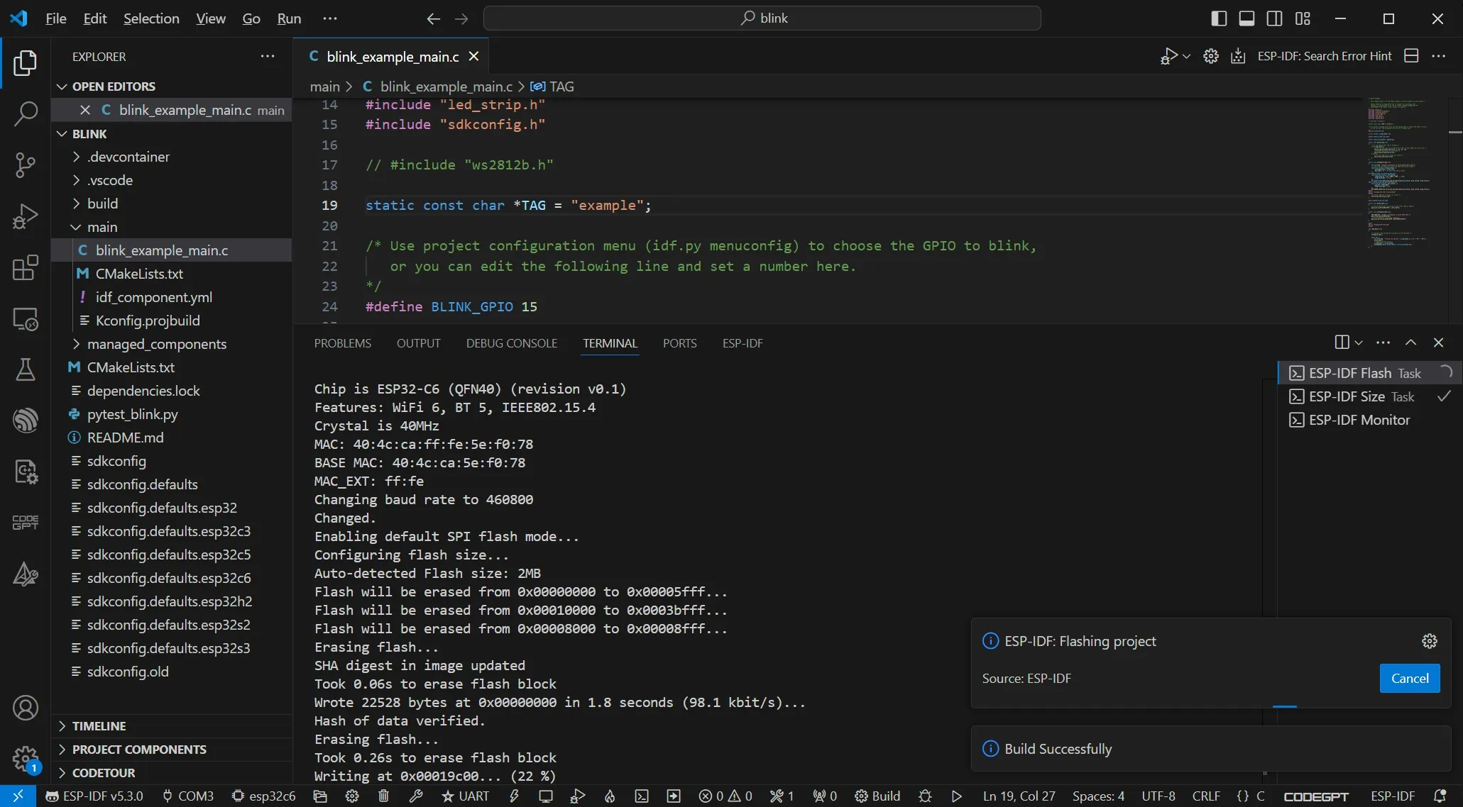Cancel the ESP-IDF flashing project

pos(1409,678)
